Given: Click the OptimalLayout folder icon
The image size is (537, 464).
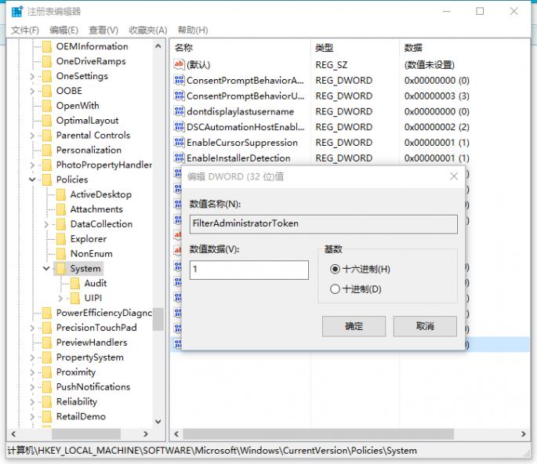Looking at the screenshot, I should click(47, 120).
